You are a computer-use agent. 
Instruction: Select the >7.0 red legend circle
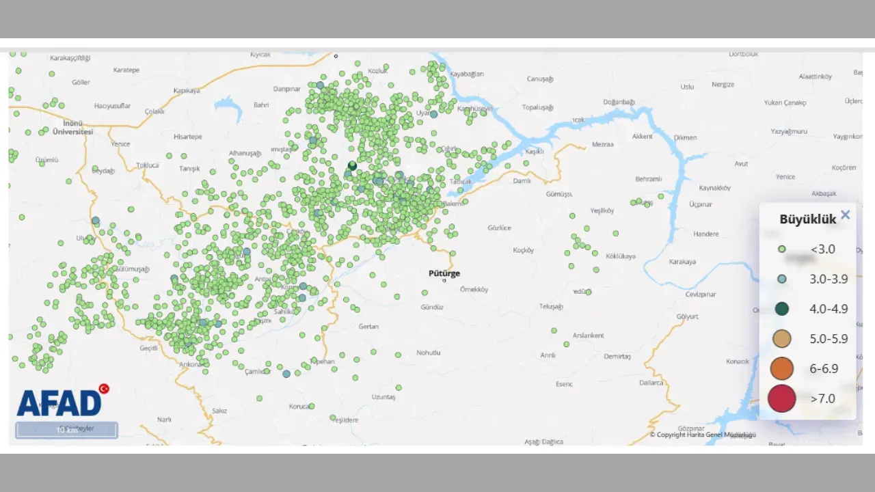coord(782,398)
